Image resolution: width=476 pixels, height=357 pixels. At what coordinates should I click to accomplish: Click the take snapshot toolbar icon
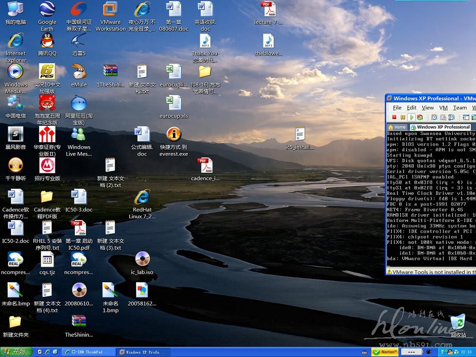point(434,117)
